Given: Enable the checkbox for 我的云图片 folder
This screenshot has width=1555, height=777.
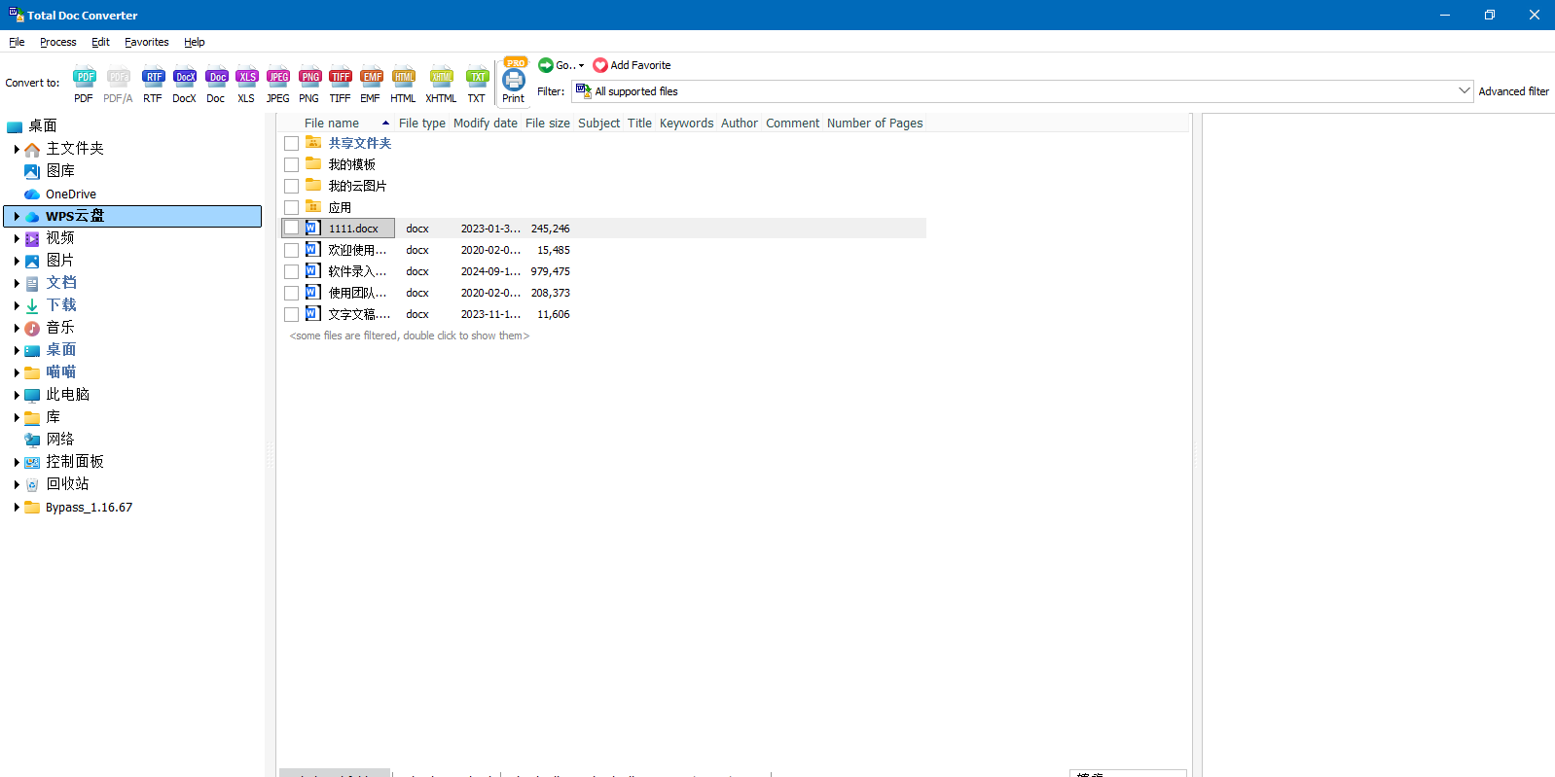Looking at the screenshot, I should click(x=291, y=186).
